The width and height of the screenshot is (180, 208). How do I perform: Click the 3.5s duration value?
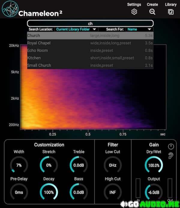(x=149, y=43)
